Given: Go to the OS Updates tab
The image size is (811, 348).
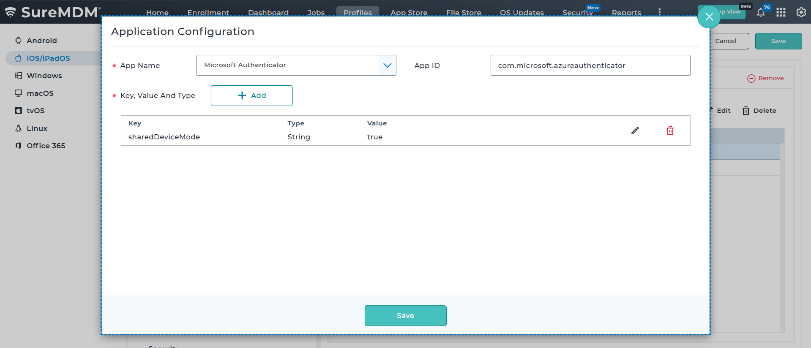Looking at the screenshot, I should point(522,12).
